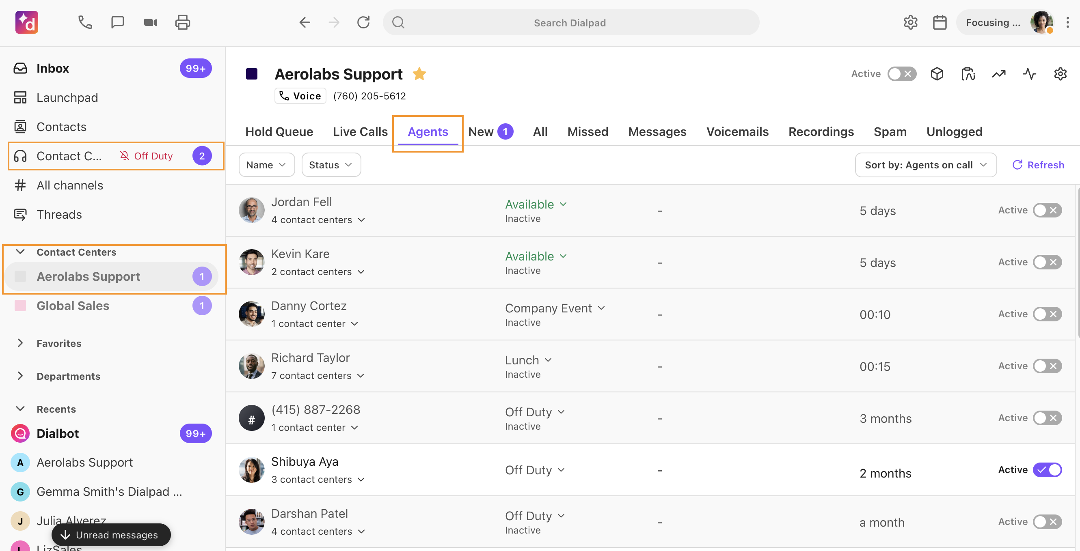Toggle Richard Taylor Active switch
The width and height of the screenshot is (1080, 551).
click(1047, 366)
